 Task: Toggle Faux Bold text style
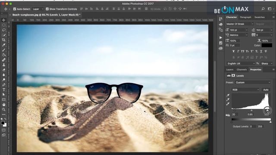click(234, 51)
